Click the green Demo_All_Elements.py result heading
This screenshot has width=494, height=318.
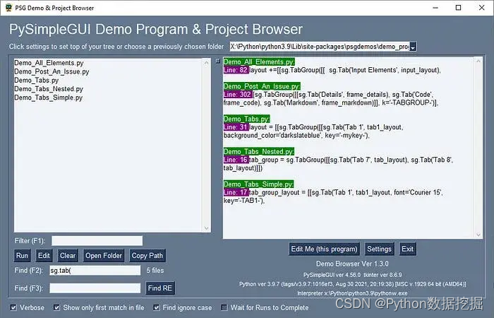(x=259, y=62)
